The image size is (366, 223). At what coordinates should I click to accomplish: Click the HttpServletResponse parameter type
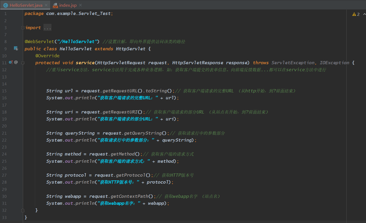tap(198, 63)
